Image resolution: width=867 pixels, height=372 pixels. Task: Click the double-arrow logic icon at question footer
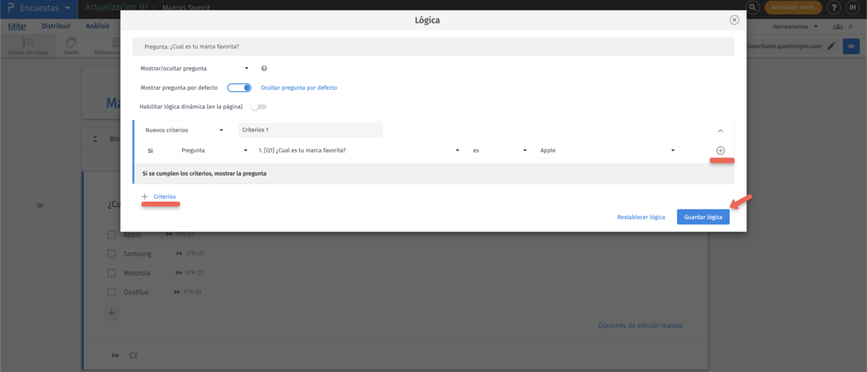(116, 355)
